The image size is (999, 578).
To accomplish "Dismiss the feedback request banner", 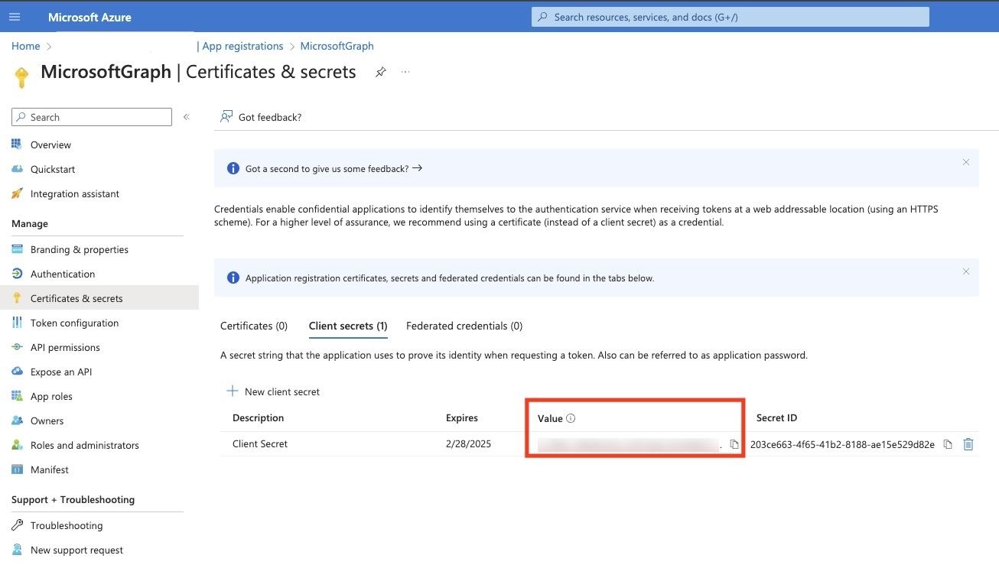I will point(965,162).
